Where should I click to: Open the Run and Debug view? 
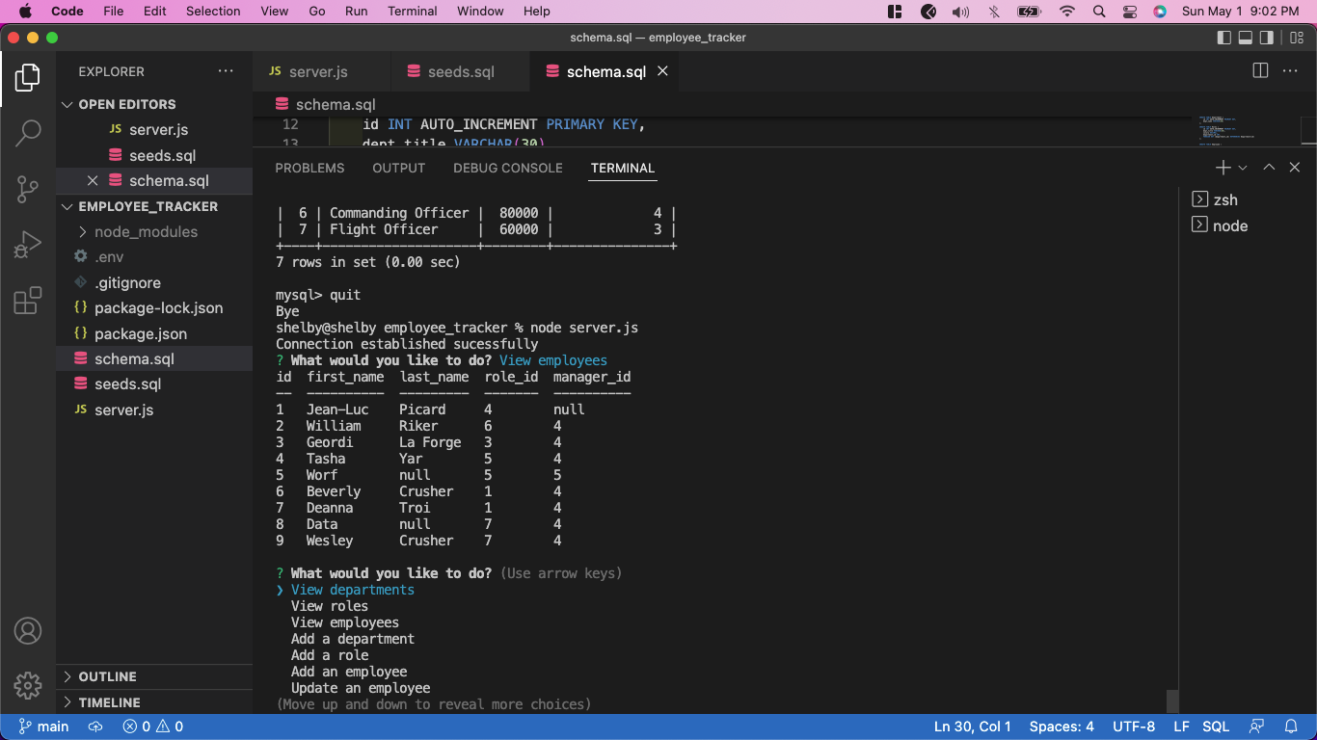tap(28, 244)
